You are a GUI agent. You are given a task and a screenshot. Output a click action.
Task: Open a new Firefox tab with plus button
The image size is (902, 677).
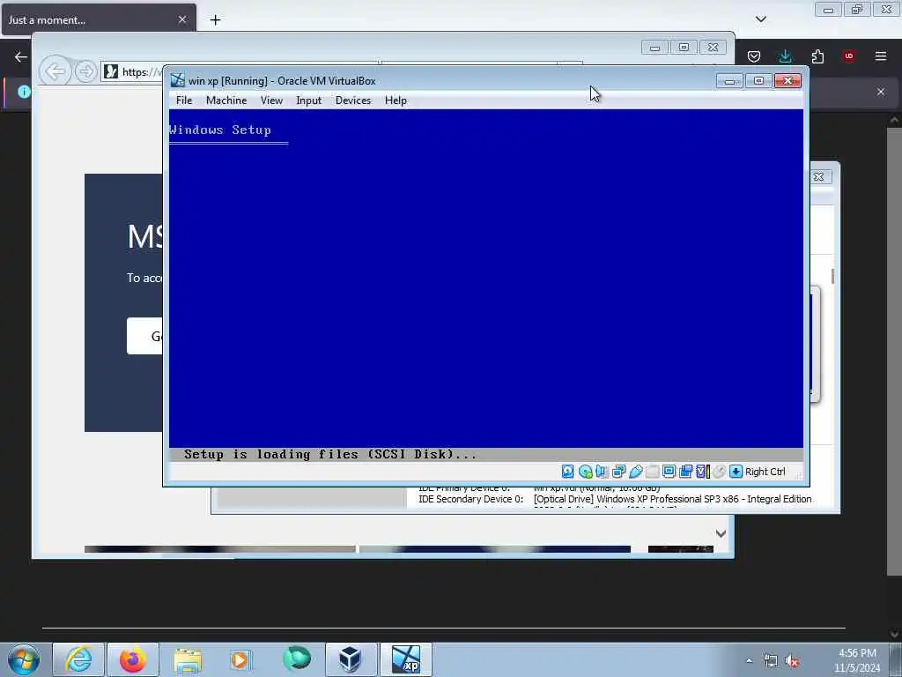coord(215,20)
